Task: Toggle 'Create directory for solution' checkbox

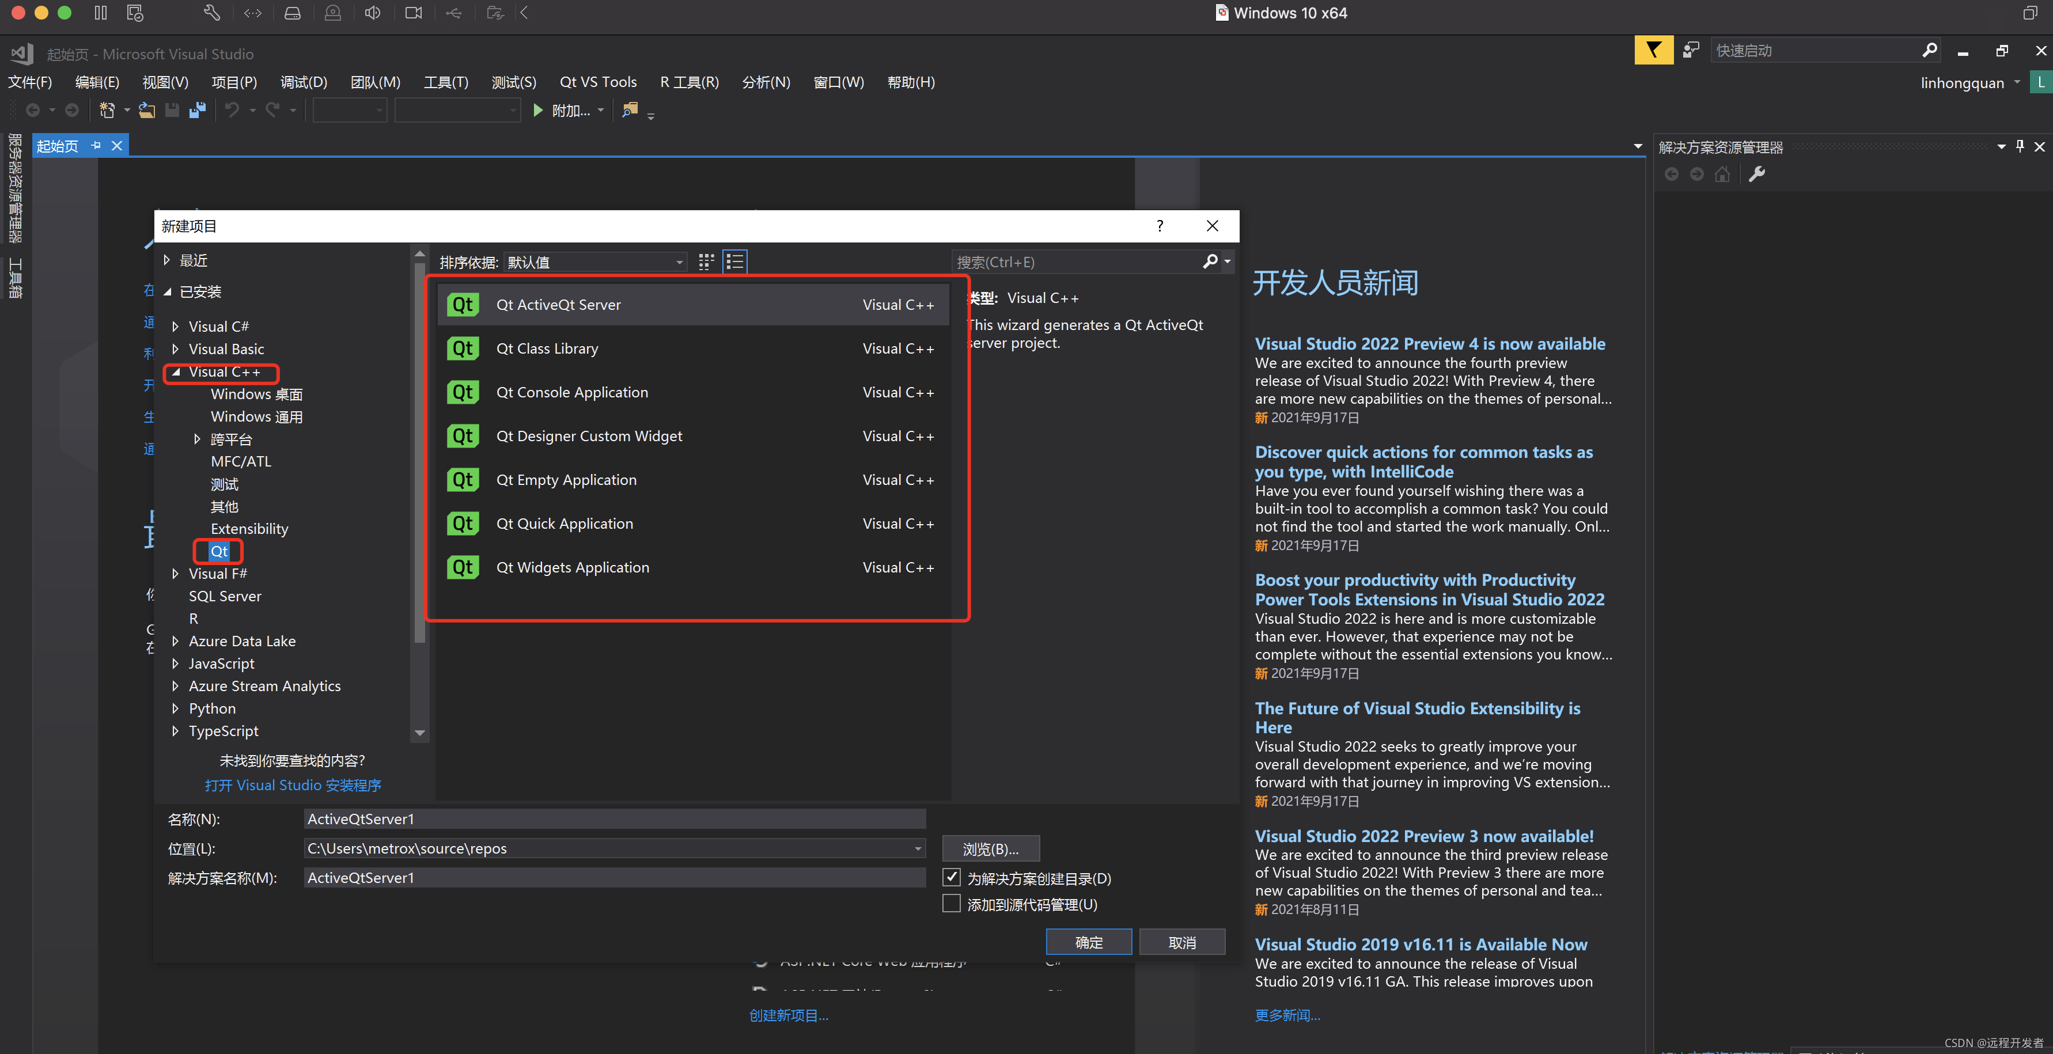Action: [x=951, y=877]
